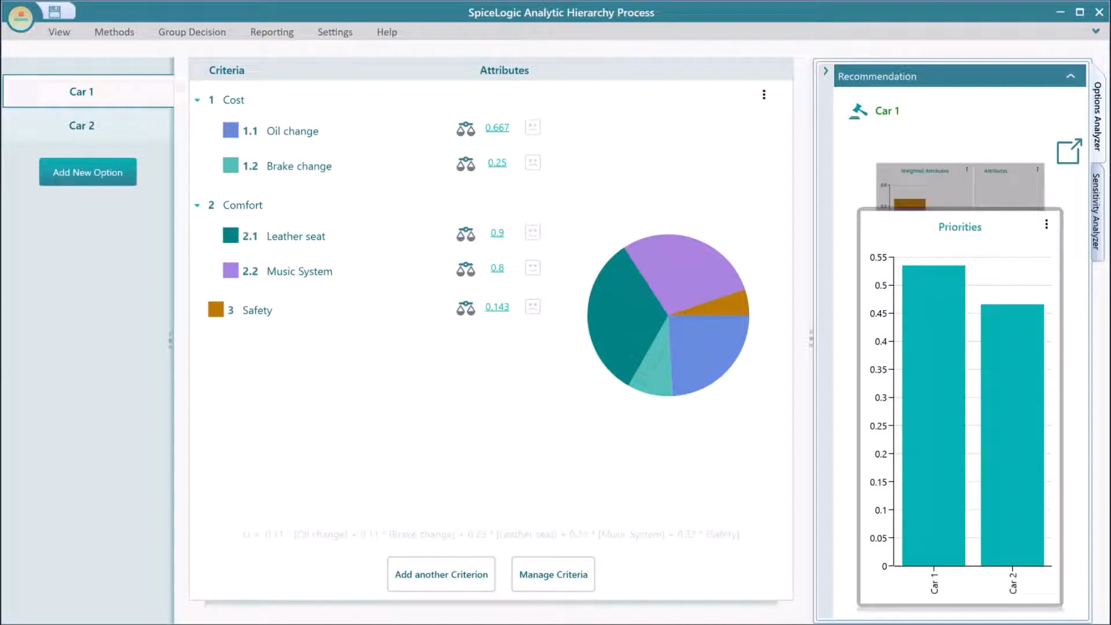1111x625 pixels.
Task: Open pairwise comparison scales for Safety
Action: [x=465, y=307]
